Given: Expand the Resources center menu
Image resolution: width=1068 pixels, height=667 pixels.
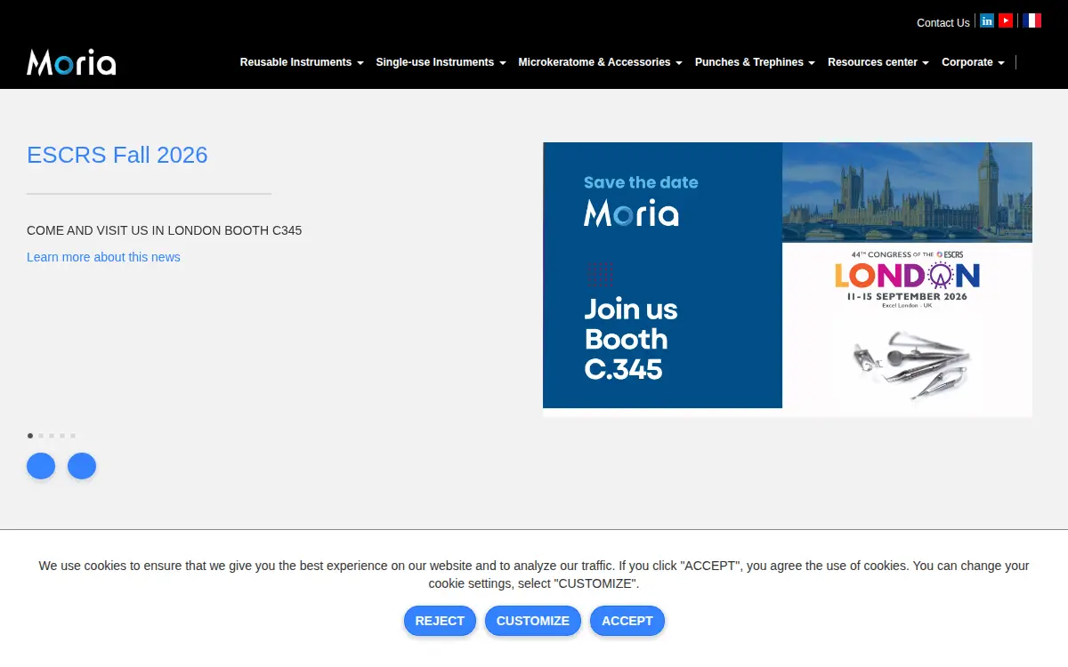Looking at the screenshot, I should [x=878, y=62].
